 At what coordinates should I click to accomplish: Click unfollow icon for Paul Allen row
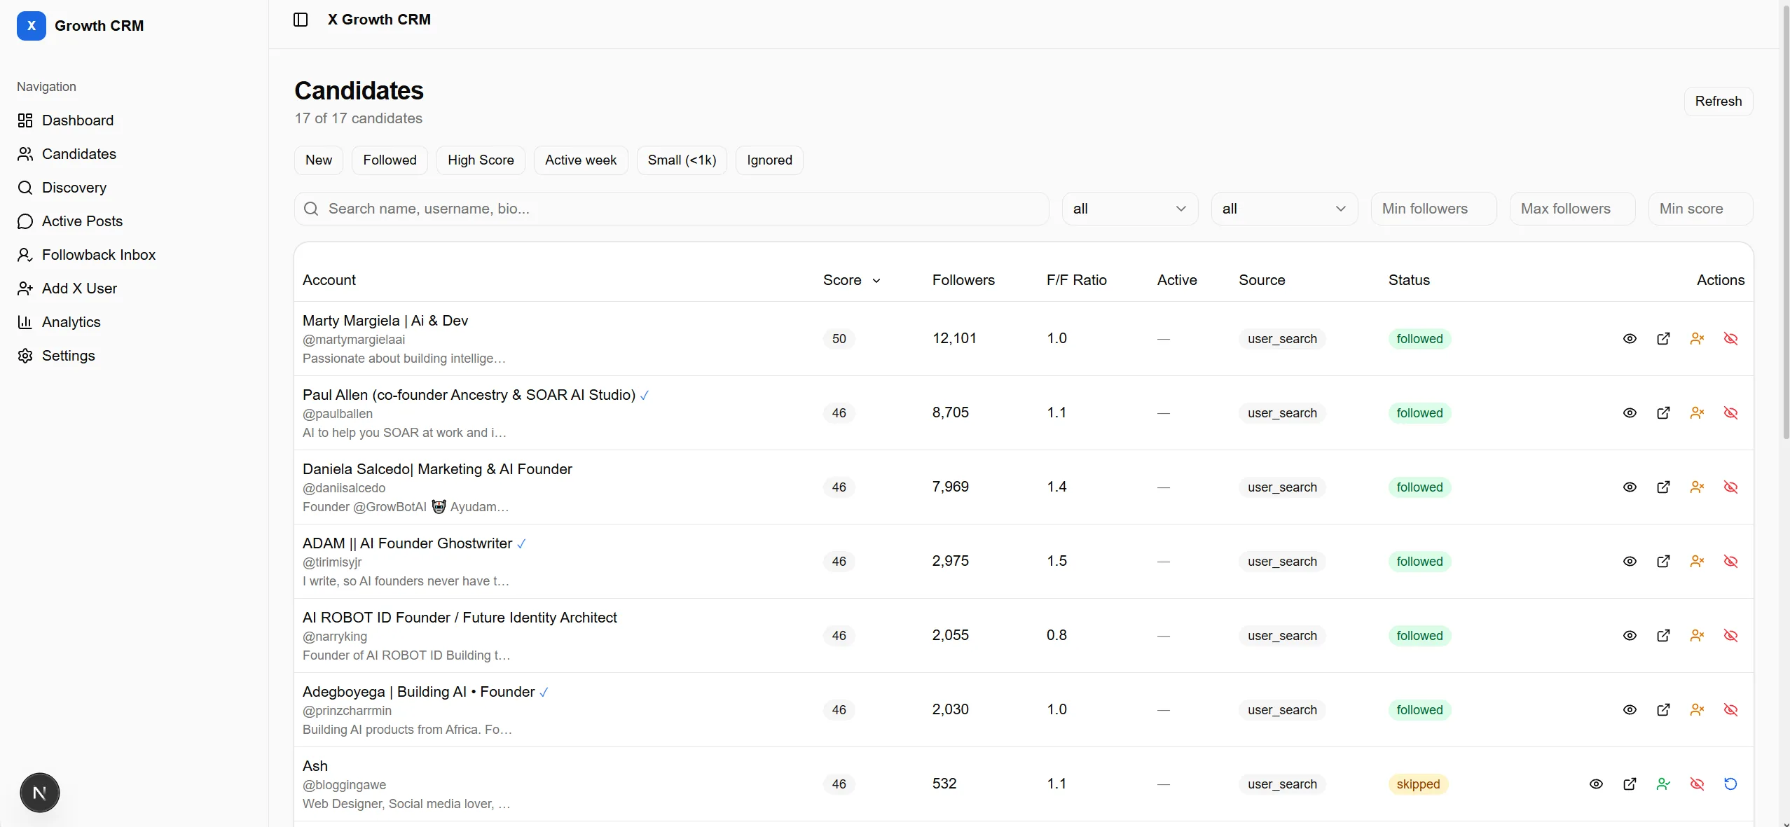tap(1697, 413)
